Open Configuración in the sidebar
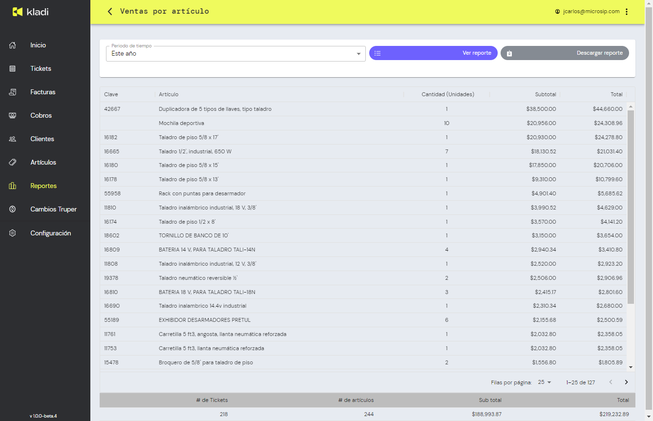The width and height of the screenshot is (653, 421). point(50,233)
